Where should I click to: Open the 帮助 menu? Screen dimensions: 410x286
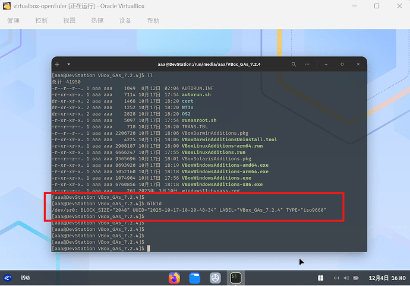[x=153, y=21]
